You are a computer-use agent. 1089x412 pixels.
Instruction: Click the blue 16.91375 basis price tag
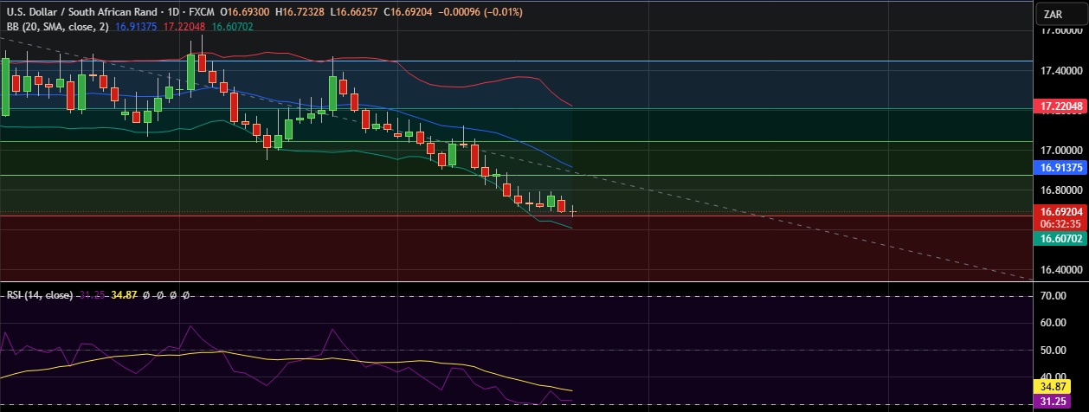click(1060, 168)
